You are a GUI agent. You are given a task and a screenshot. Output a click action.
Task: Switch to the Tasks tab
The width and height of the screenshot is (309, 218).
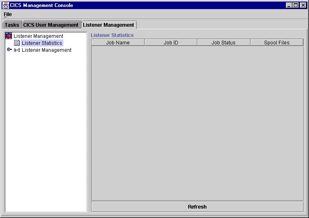12,25
